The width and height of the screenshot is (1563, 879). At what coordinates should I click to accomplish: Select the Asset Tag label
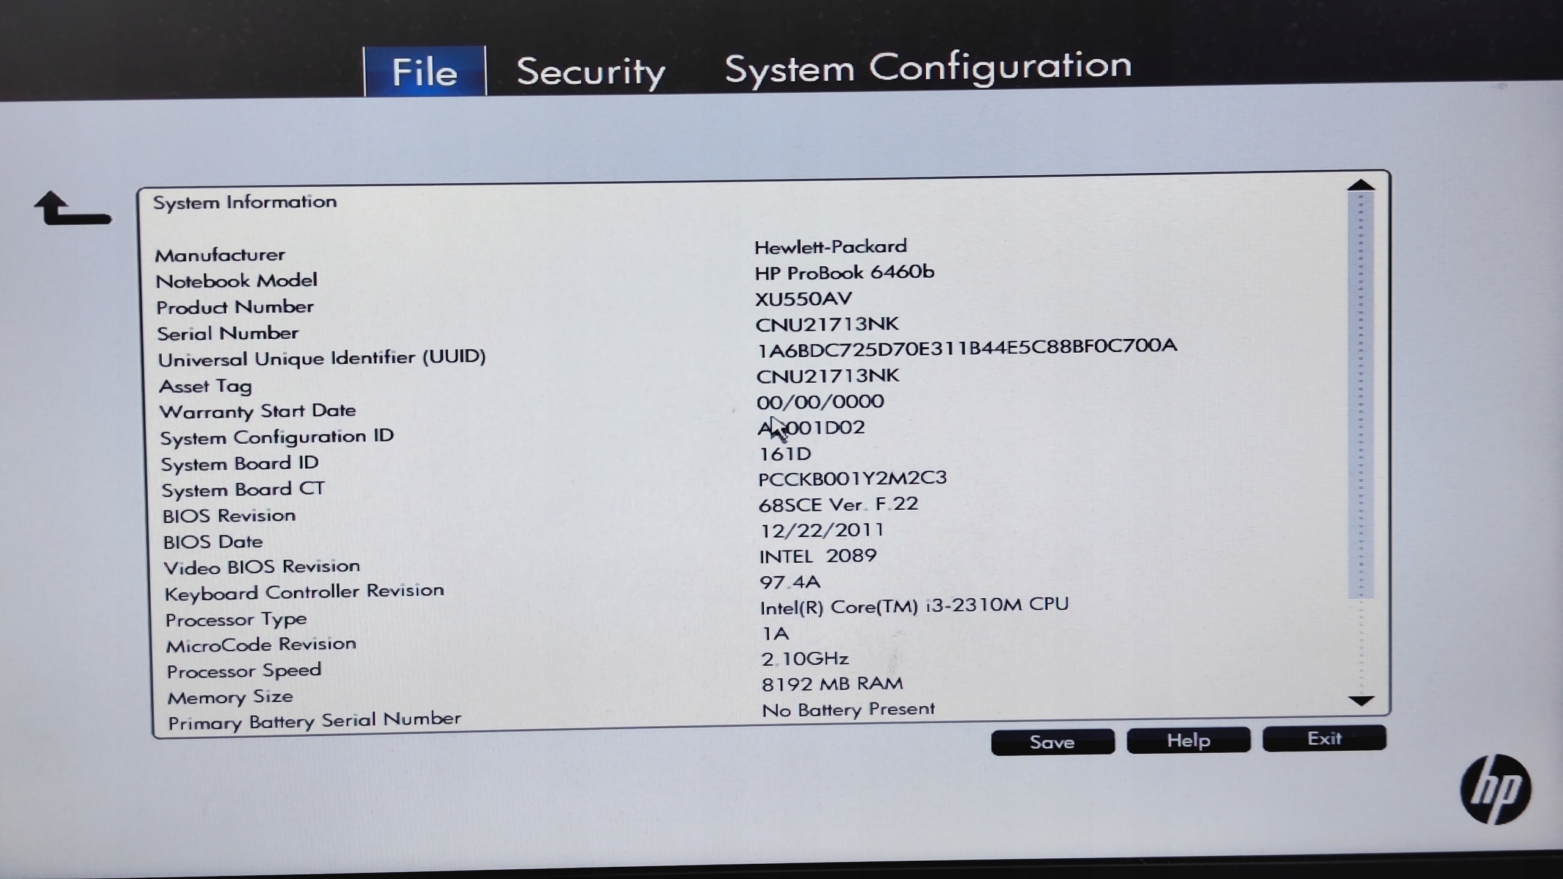tap(205, 386)
